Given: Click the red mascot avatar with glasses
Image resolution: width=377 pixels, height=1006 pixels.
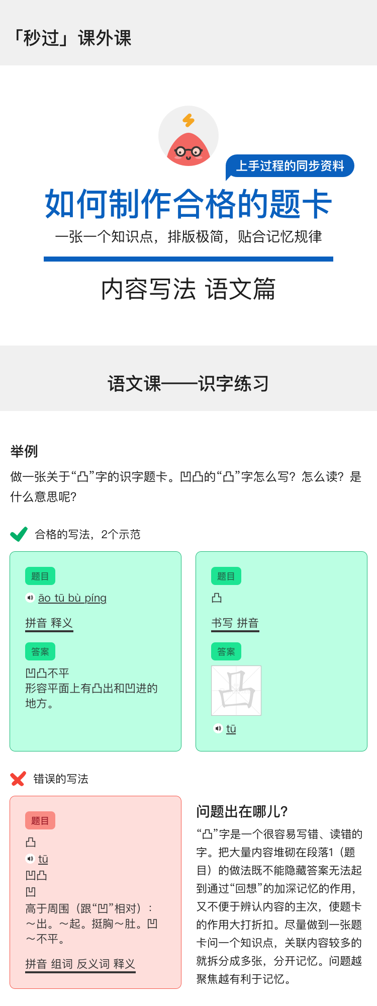Looking at the screenshot, I should pyautogui.click(x=189, y=149).
